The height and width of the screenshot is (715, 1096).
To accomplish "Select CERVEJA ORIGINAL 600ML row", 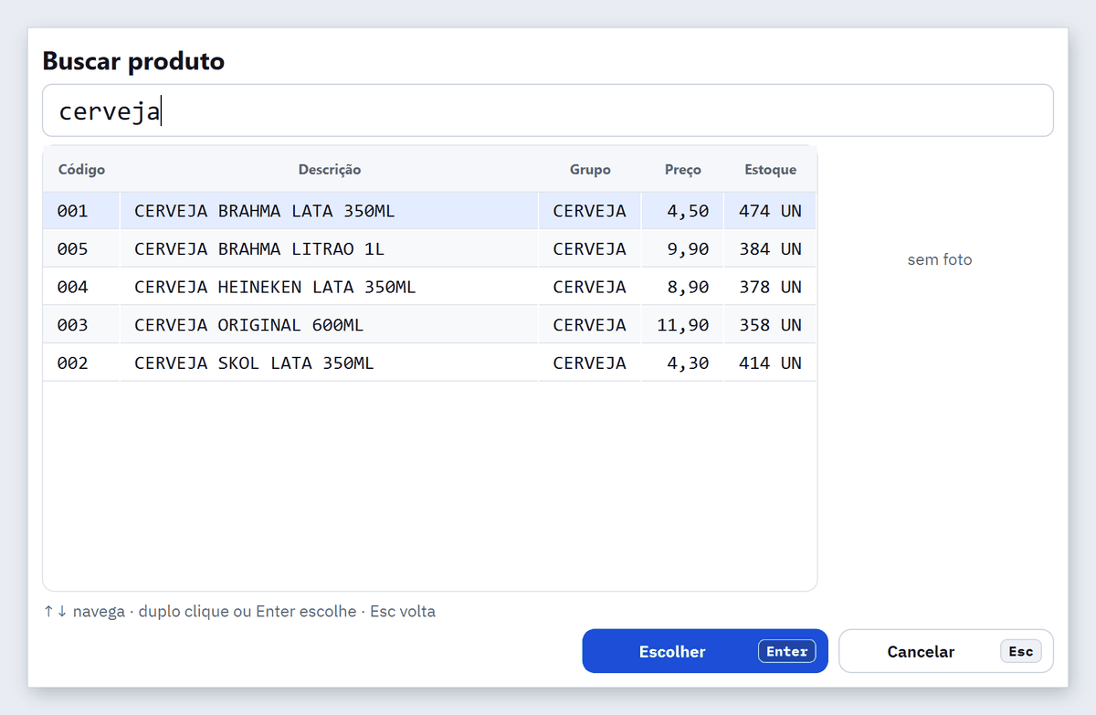I will [x=429, y=325].
